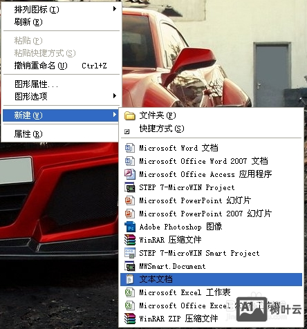Select Adobe Photoshop 图像 label
Screen dimensions: 307x329
tap(180, 227)
